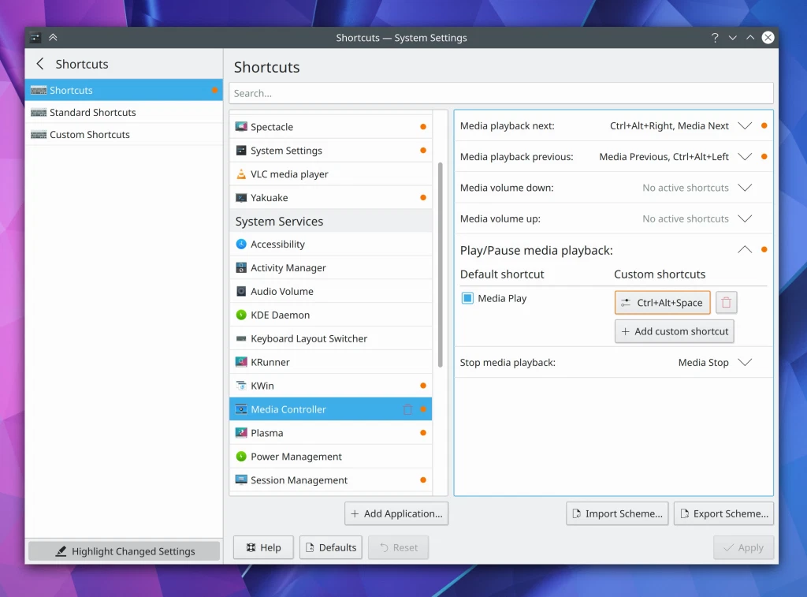
Task: Click the KRunner icon in the list
Action: tap(241, 362)
